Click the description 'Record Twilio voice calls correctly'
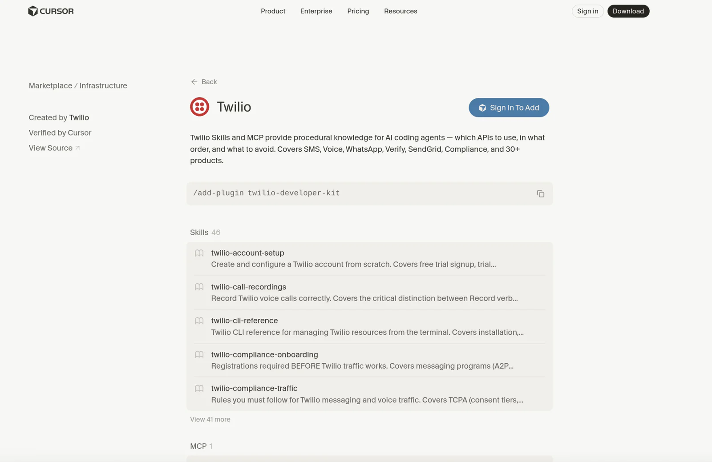The width and height of the screenshot is (712, 462). point(364,298)
